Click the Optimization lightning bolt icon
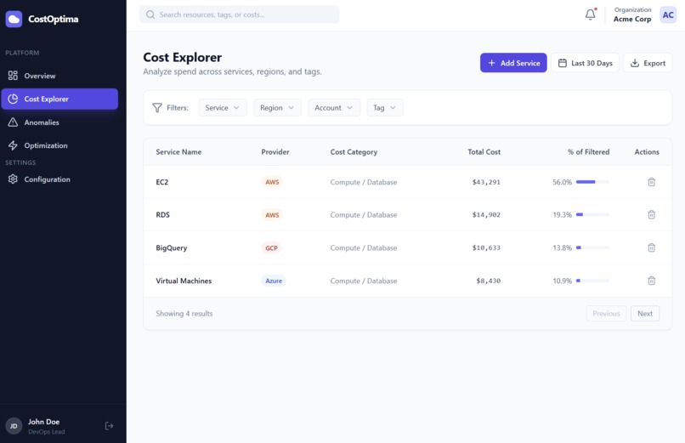 (x=13, y=145)
